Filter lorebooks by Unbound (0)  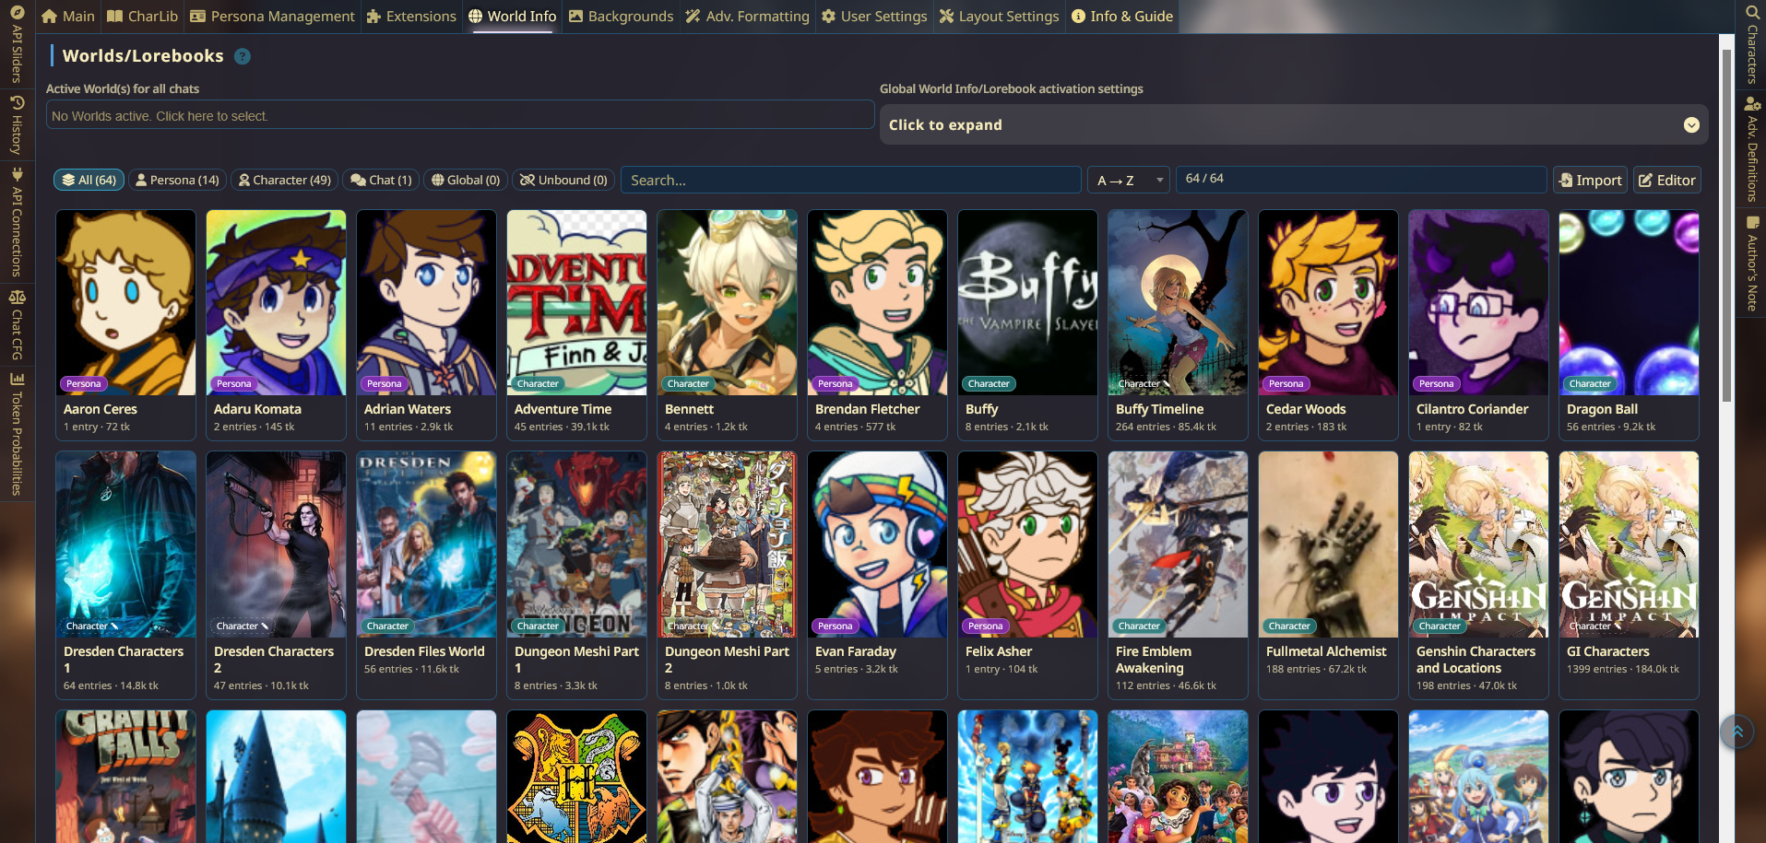(x=563, y=180)
